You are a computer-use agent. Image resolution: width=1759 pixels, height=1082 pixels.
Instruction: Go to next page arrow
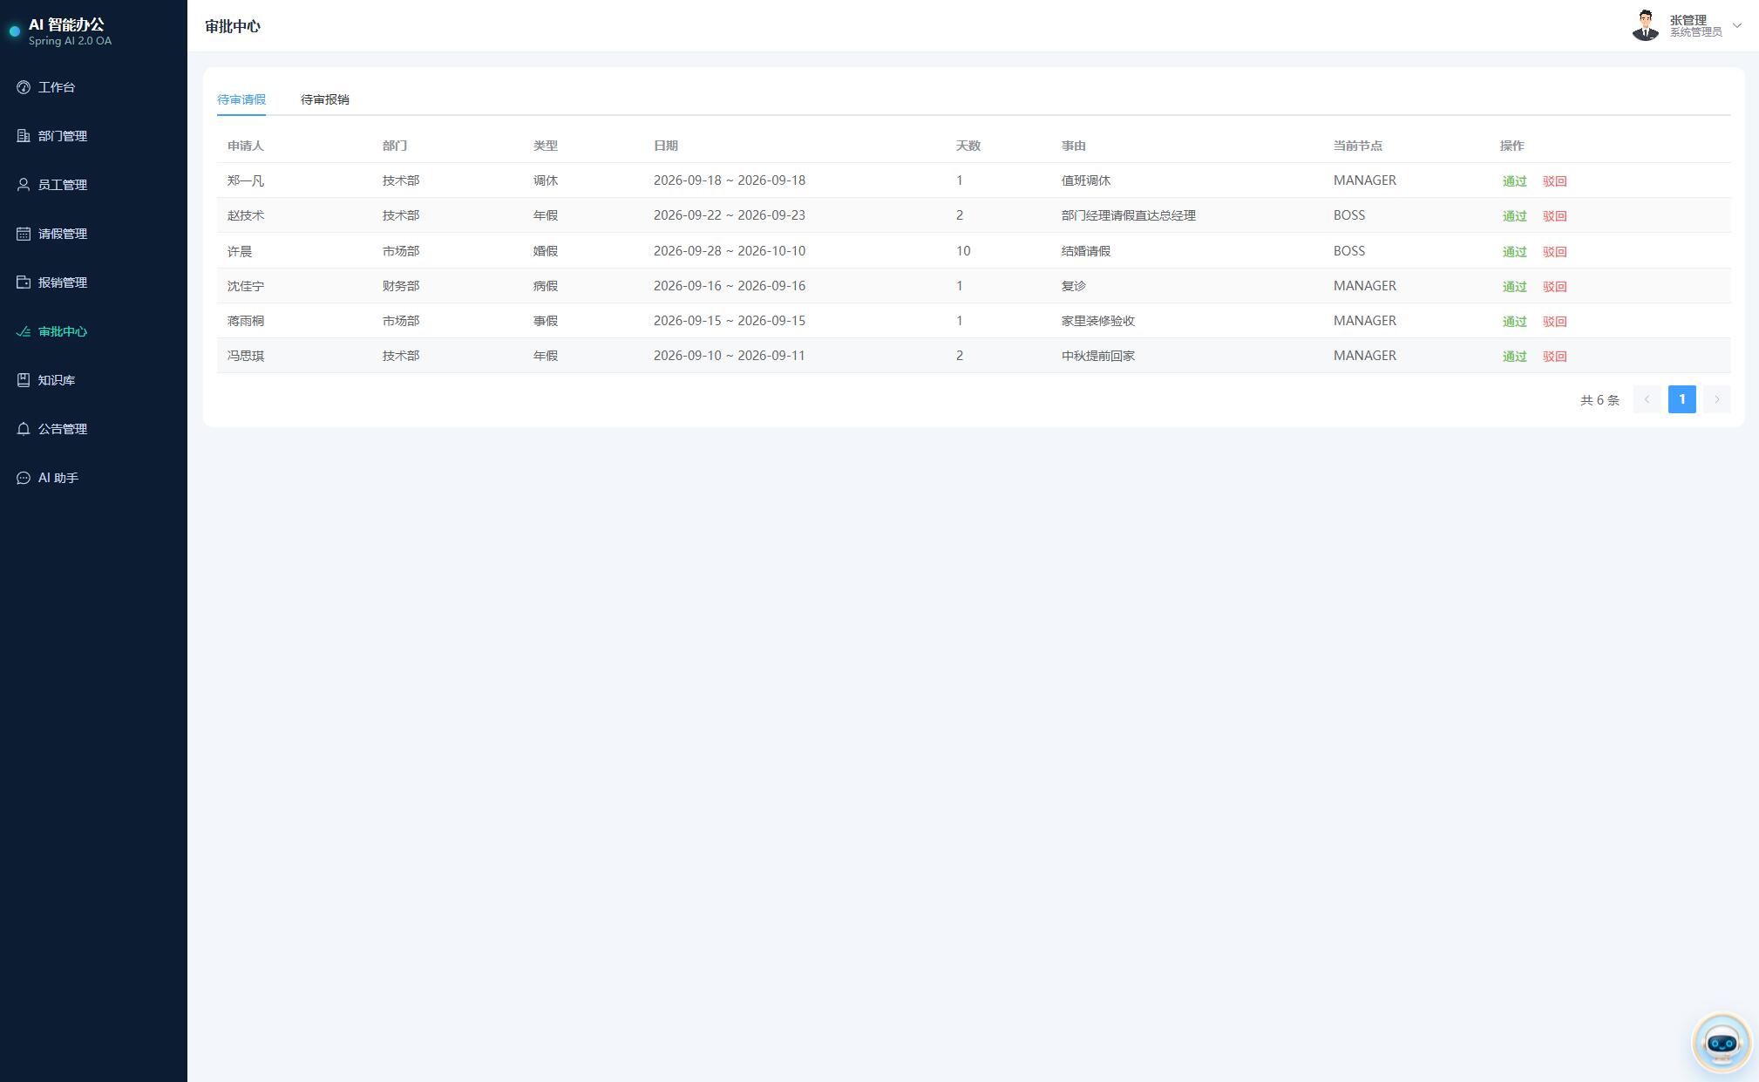1717,399
